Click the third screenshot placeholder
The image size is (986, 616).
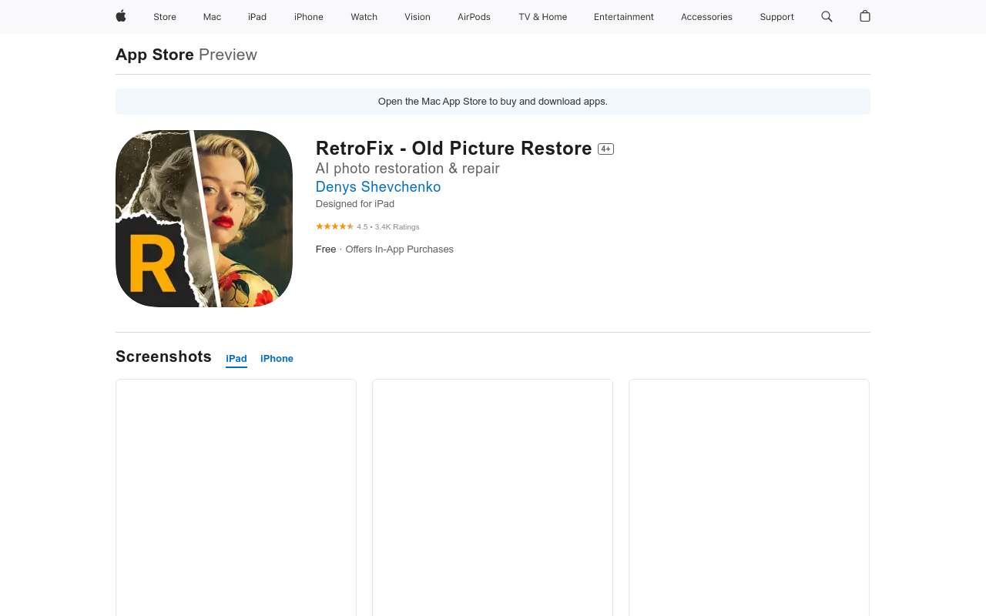749,497
